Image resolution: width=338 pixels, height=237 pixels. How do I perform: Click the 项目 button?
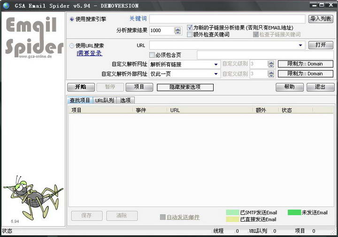coord(139,87)
